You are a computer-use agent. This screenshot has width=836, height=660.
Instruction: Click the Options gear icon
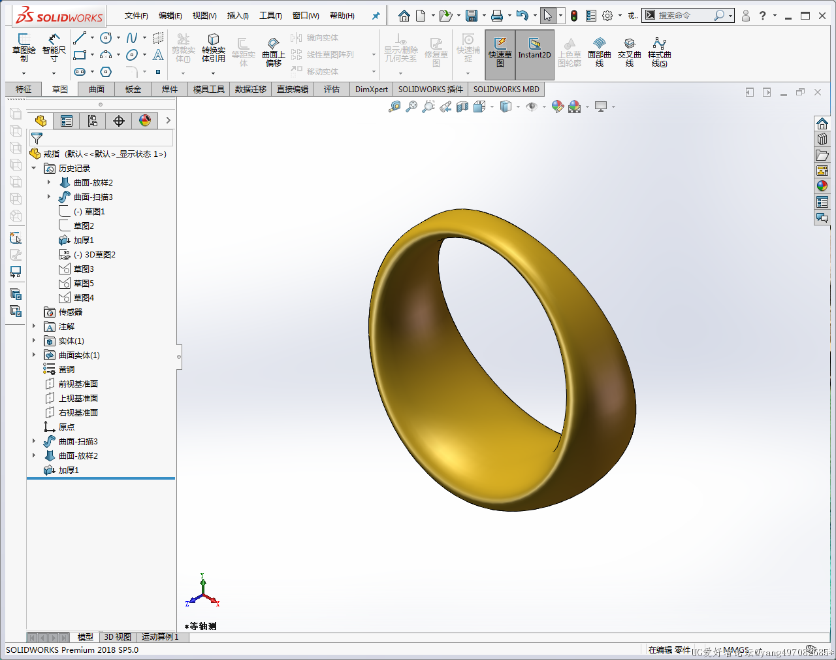coord(607,16)
